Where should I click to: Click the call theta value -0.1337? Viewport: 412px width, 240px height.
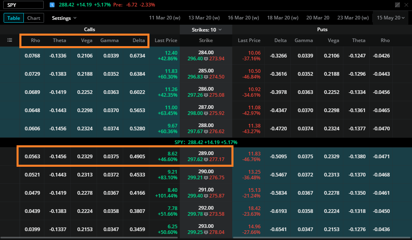[x=58, y=229]
